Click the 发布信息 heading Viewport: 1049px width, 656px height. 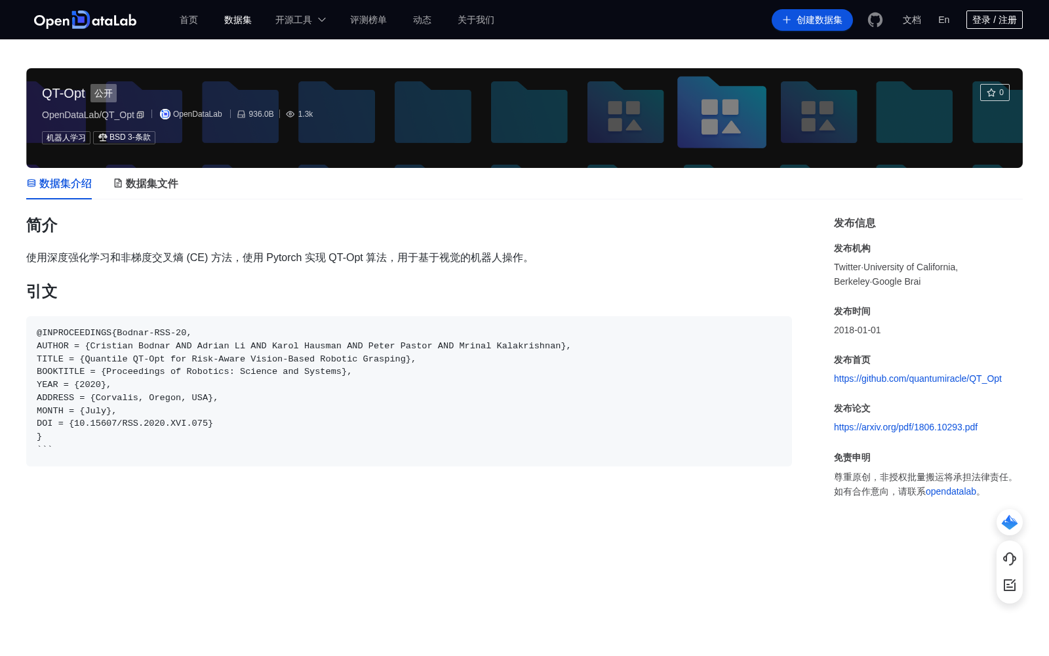[x=855, y=223]
